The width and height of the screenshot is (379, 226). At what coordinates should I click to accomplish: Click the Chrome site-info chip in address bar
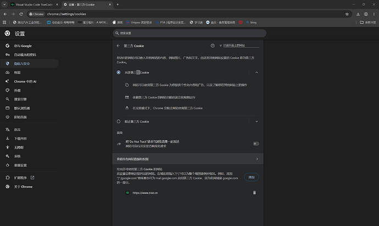(36, 14)
